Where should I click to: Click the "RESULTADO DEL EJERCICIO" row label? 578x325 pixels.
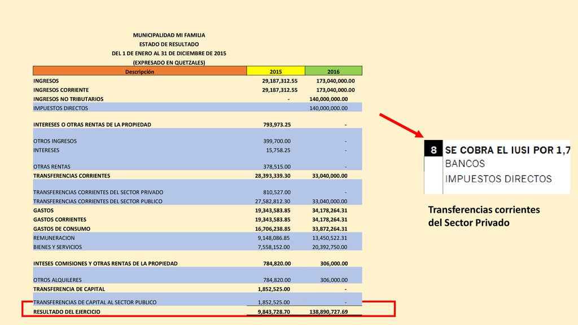click(x=67, y=311)
